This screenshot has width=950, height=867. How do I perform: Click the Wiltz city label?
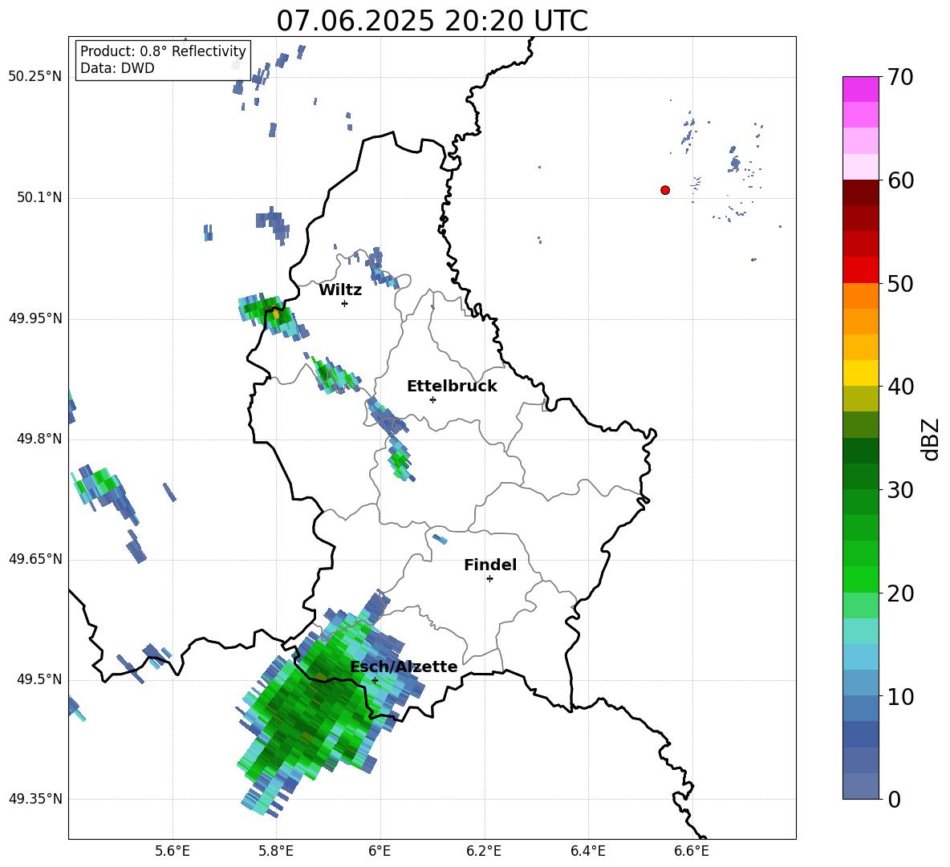tap(340, 290)
